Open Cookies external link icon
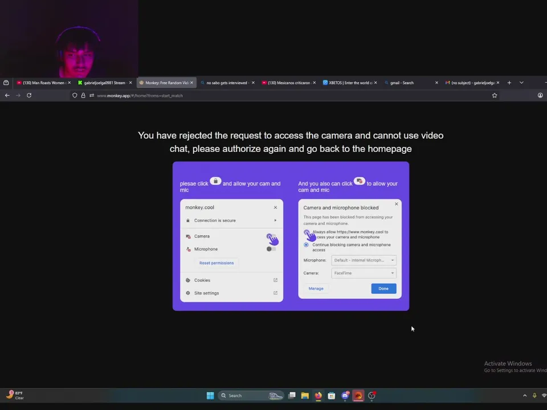 [275, 280]
